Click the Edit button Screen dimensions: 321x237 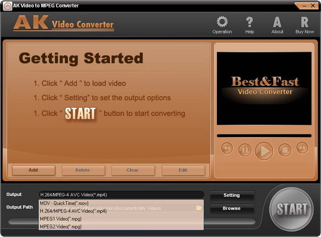pos(183,170)
